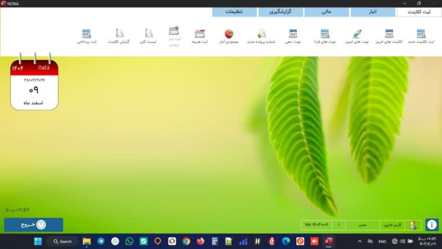Click the blue info button
442x249 pixels.
[x=432, y=225]
